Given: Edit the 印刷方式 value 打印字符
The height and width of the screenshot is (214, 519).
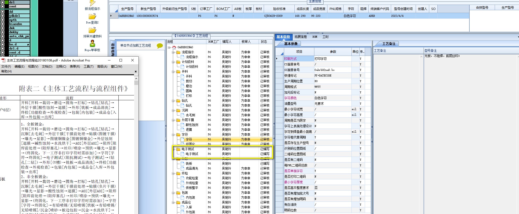Looking at the screenshot, I should click(x=333, y=59).
